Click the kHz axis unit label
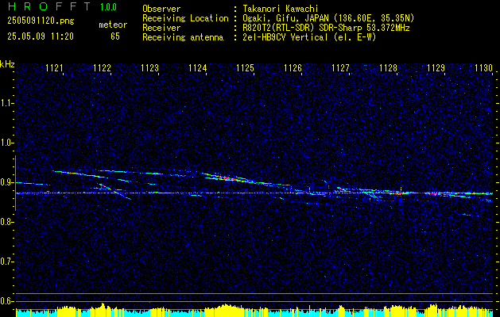Viewport: 500px width, 317px height. pos(7,64)
